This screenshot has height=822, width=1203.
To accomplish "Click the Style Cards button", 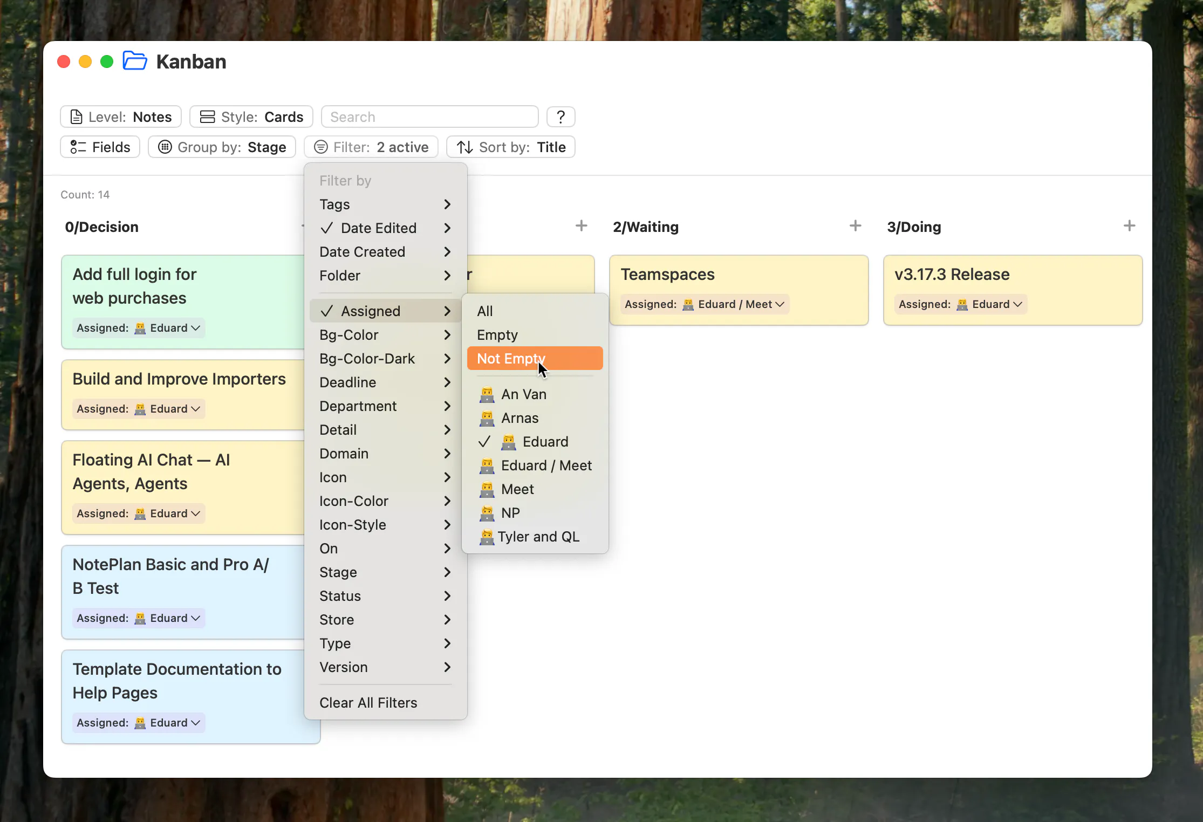I will [x=251, y=117].
